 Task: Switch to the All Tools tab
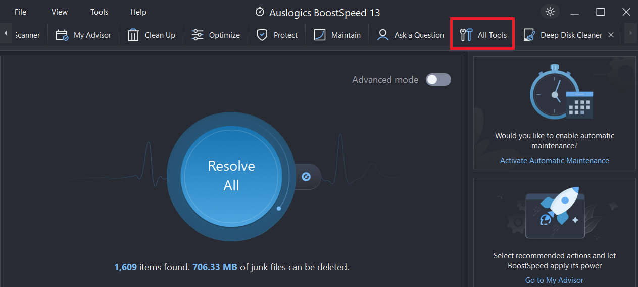[x=483, y=35]
